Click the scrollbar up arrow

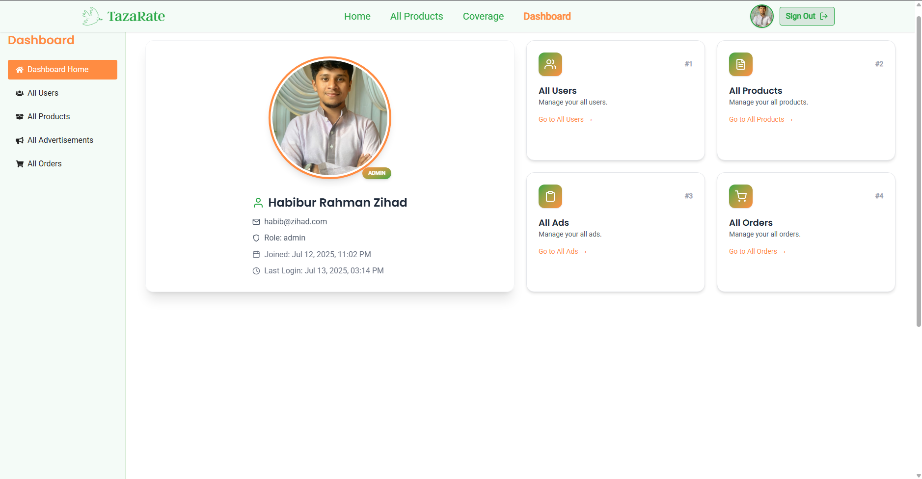point(919,4)
